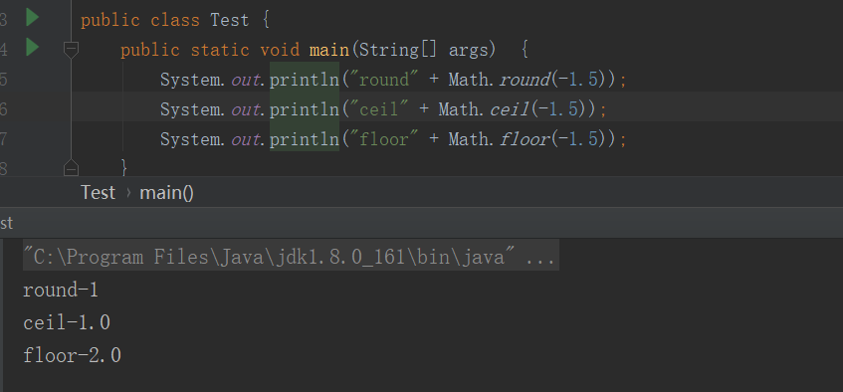Click println on the round line
Screen dimensions: 843x392
[x=305, y=81]
